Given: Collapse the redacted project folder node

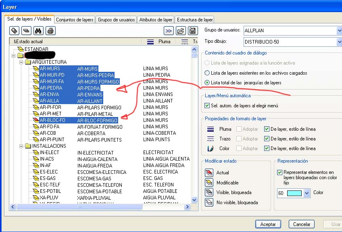Looking at the screenshot, I should [14, 56].
